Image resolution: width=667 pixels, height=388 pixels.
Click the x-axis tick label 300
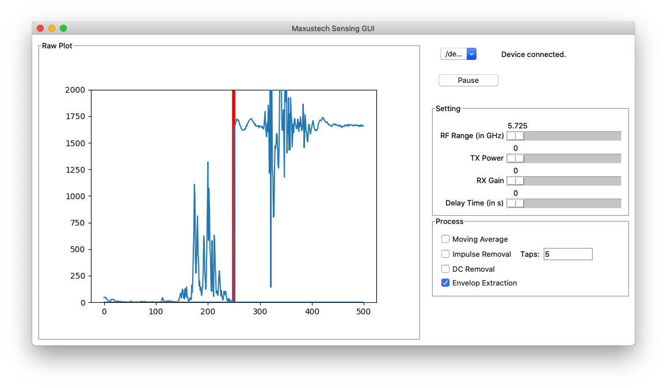pyautogui.click(x=260, y=311)
